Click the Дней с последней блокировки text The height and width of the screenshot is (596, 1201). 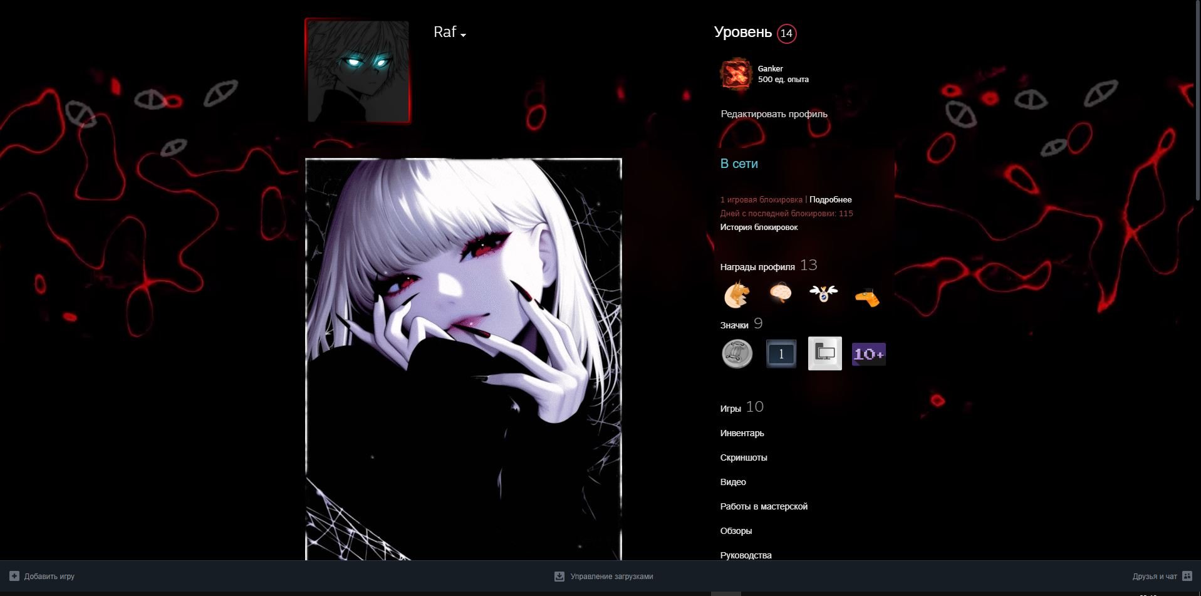coord(786,214)
